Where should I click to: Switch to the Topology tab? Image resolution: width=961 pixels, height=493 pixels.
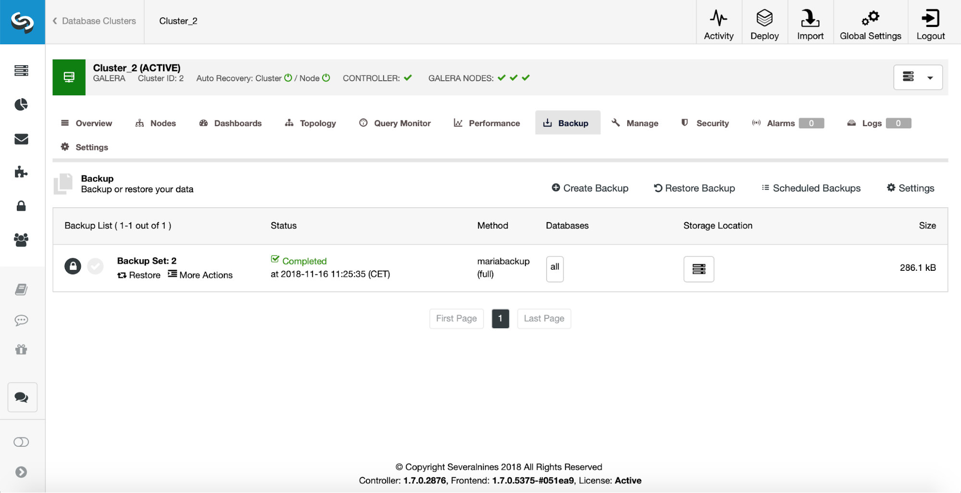pos(310,123)
